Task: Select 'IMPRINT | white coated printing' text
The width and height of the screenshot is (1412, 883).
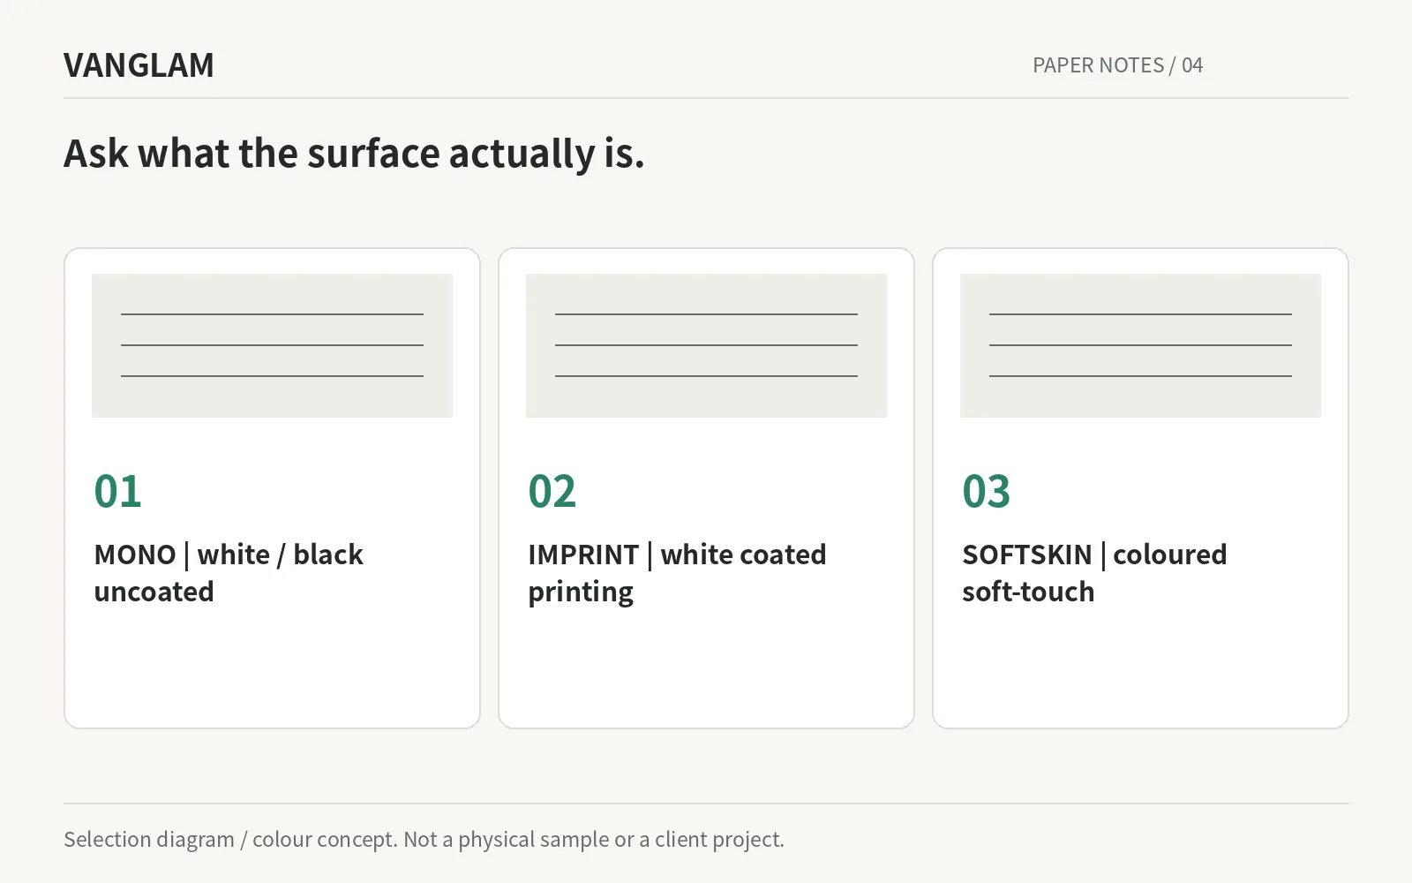Action: pyautogui.click(x=677, y=573)
